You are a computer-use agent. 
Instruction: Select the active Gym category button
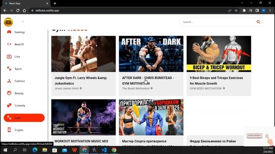tap(24, 118)
